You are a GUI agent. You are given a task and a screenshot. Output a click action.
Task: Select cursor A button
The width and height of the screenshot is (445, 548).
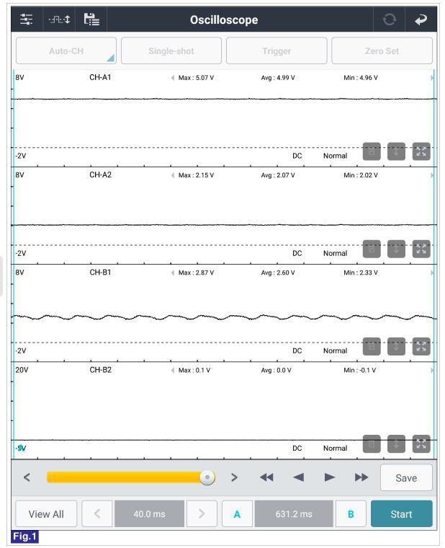click(237, 514)
